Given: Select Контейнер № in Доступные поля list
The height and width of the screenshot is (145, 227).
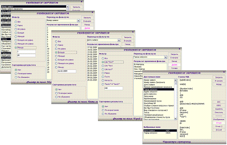Looking at the screenshot, I should (x=159, y=103).
